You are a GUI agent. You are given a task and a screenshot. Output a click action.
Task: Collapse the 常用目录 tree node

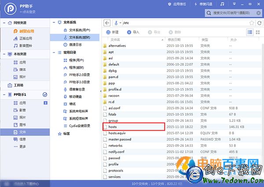click(54, 52)
